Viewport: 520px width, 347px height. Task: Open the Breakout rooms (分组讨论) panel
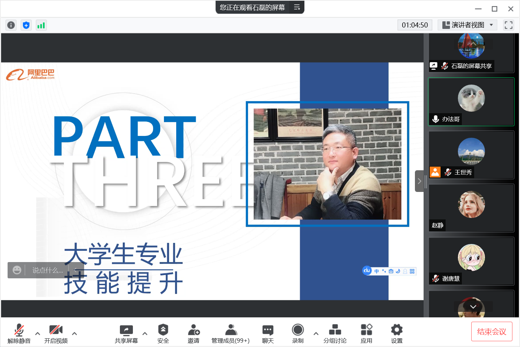[335, 333]
